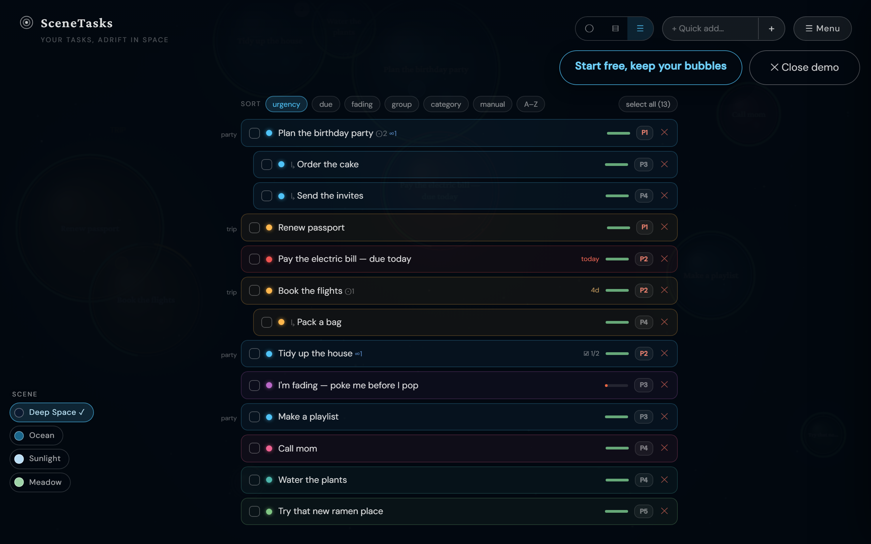Image resolution: width=871 pixels, height=544 pixels.
Task: Click P1 priority badge on Renew passport
Action: (x=644, y=227)
